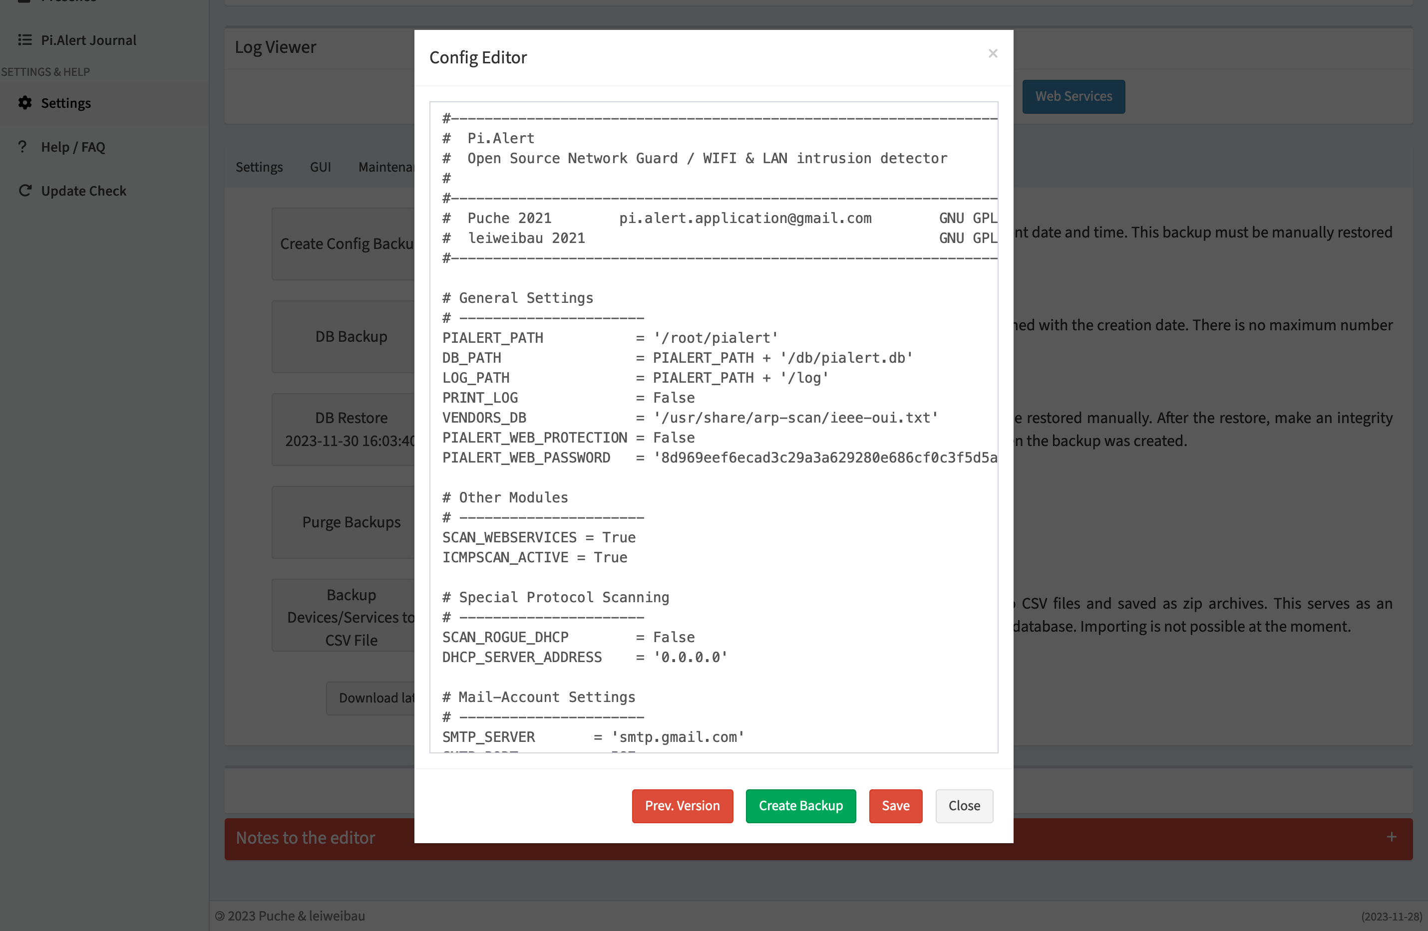
Task: Click the Purge Backups button
Action: pos(351,522)
